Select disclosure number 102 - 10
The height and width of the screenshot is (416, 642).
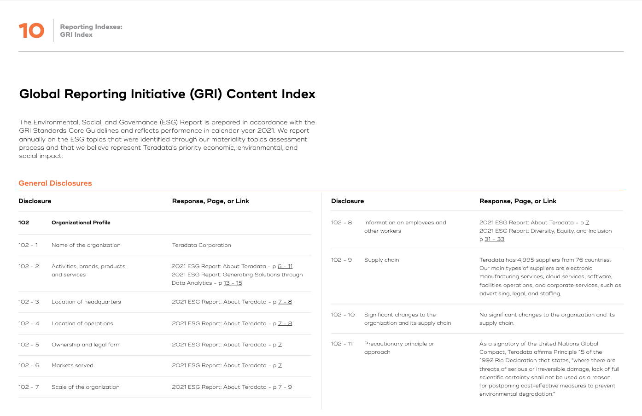coord(343,315)
